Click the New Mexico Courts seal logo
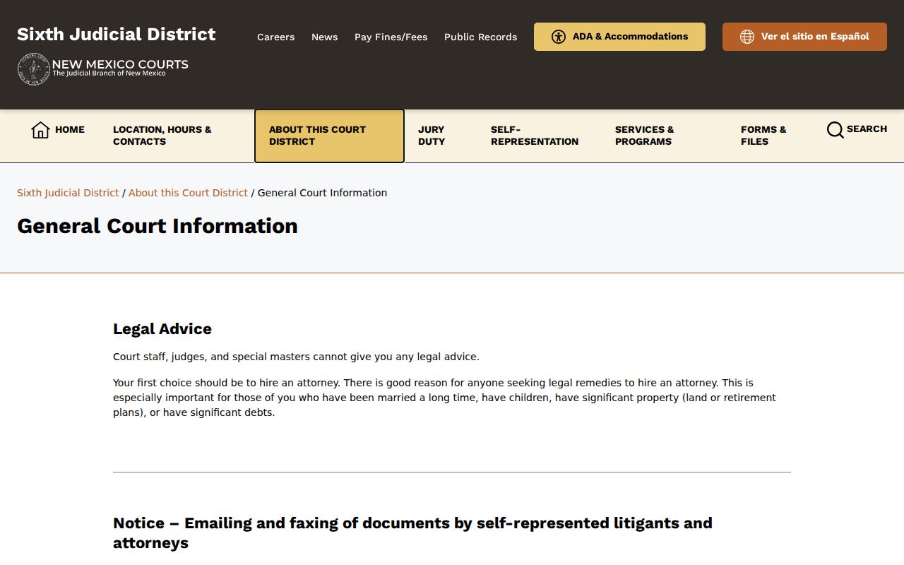904x565 pixels. coord(33,69)
